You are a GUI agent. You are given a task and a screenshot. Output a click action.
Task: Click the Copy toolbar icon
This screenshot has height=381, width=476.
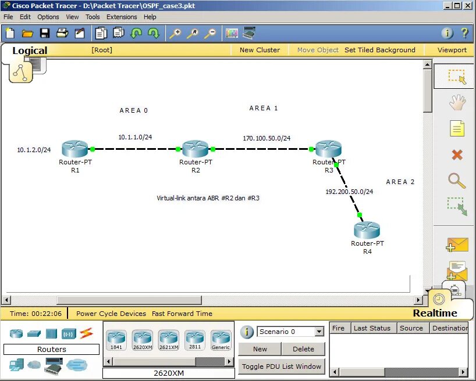(101, 33)
